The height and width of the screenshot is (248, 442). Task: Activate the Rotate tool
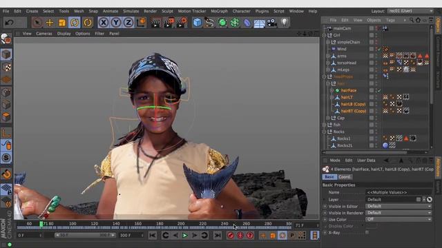(x=75, y=23)
